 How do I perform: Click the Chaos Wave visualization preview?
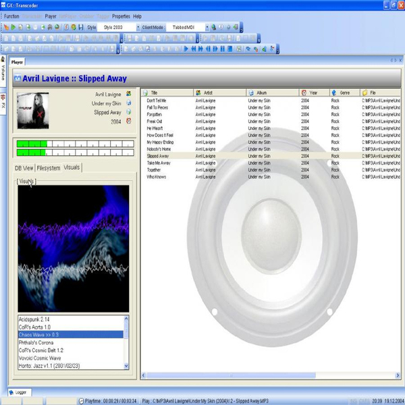[74, 248]
